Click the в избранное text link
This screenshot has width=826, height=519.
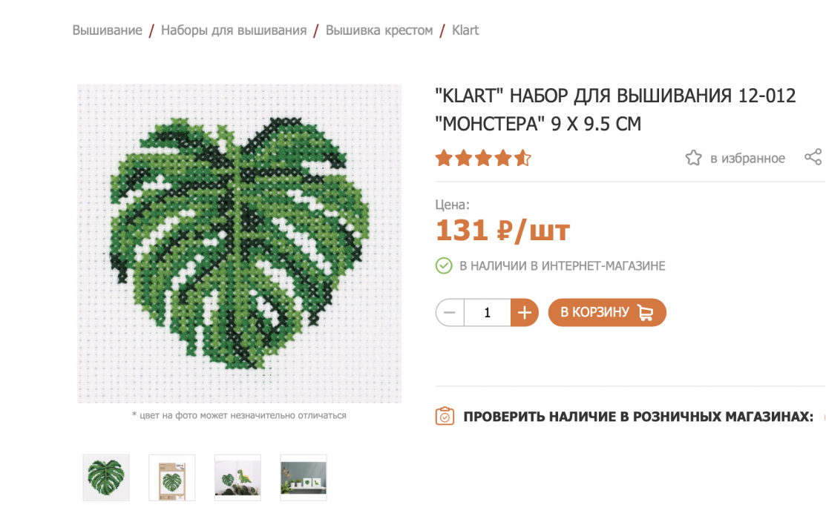pos(747,159)
